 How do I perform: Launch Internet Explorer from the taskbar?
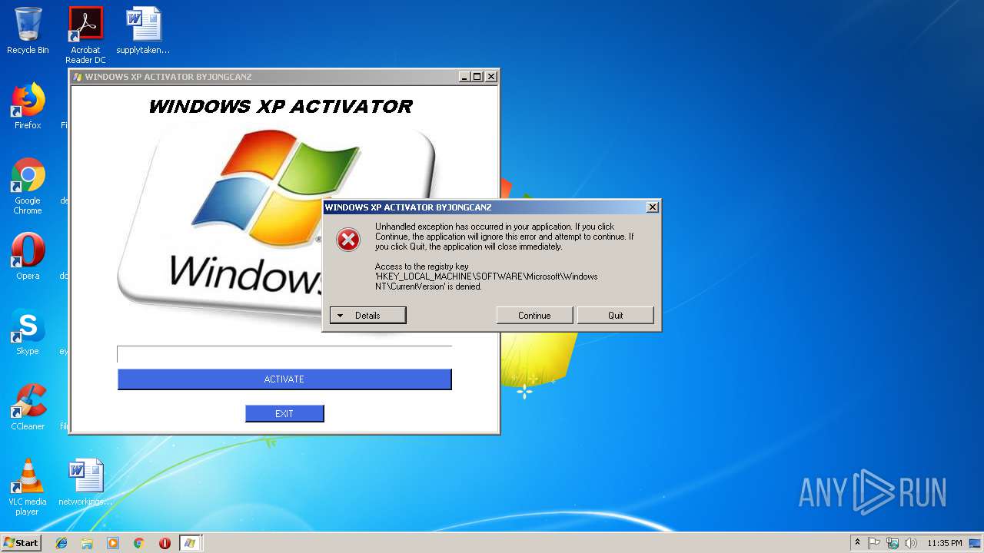pyautogui.click(x=61, y=543)
